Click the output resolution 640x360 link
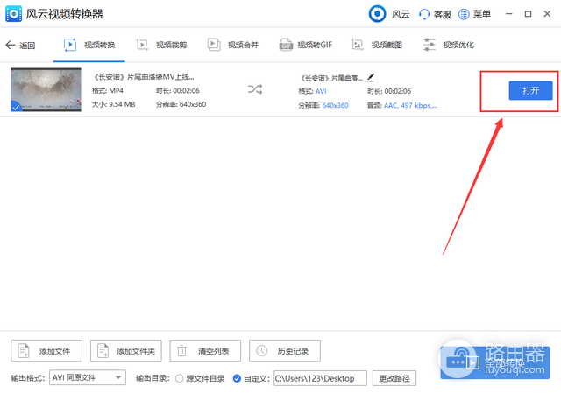This screenshot has height=394, width=561. (x=335, y=105)
